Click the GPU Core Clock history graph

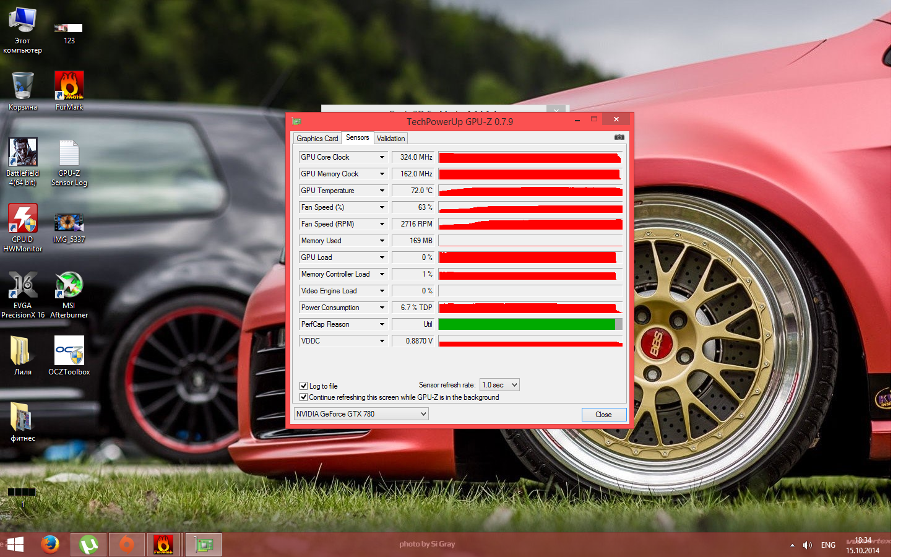pyautogui.click(x=530, y=157)
